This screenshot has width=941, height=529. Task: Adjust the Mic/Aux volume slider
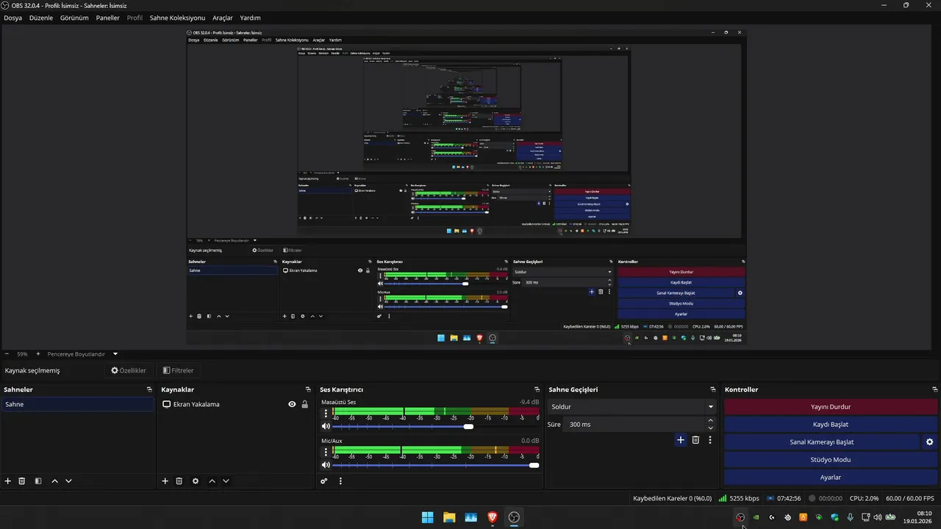436,465
